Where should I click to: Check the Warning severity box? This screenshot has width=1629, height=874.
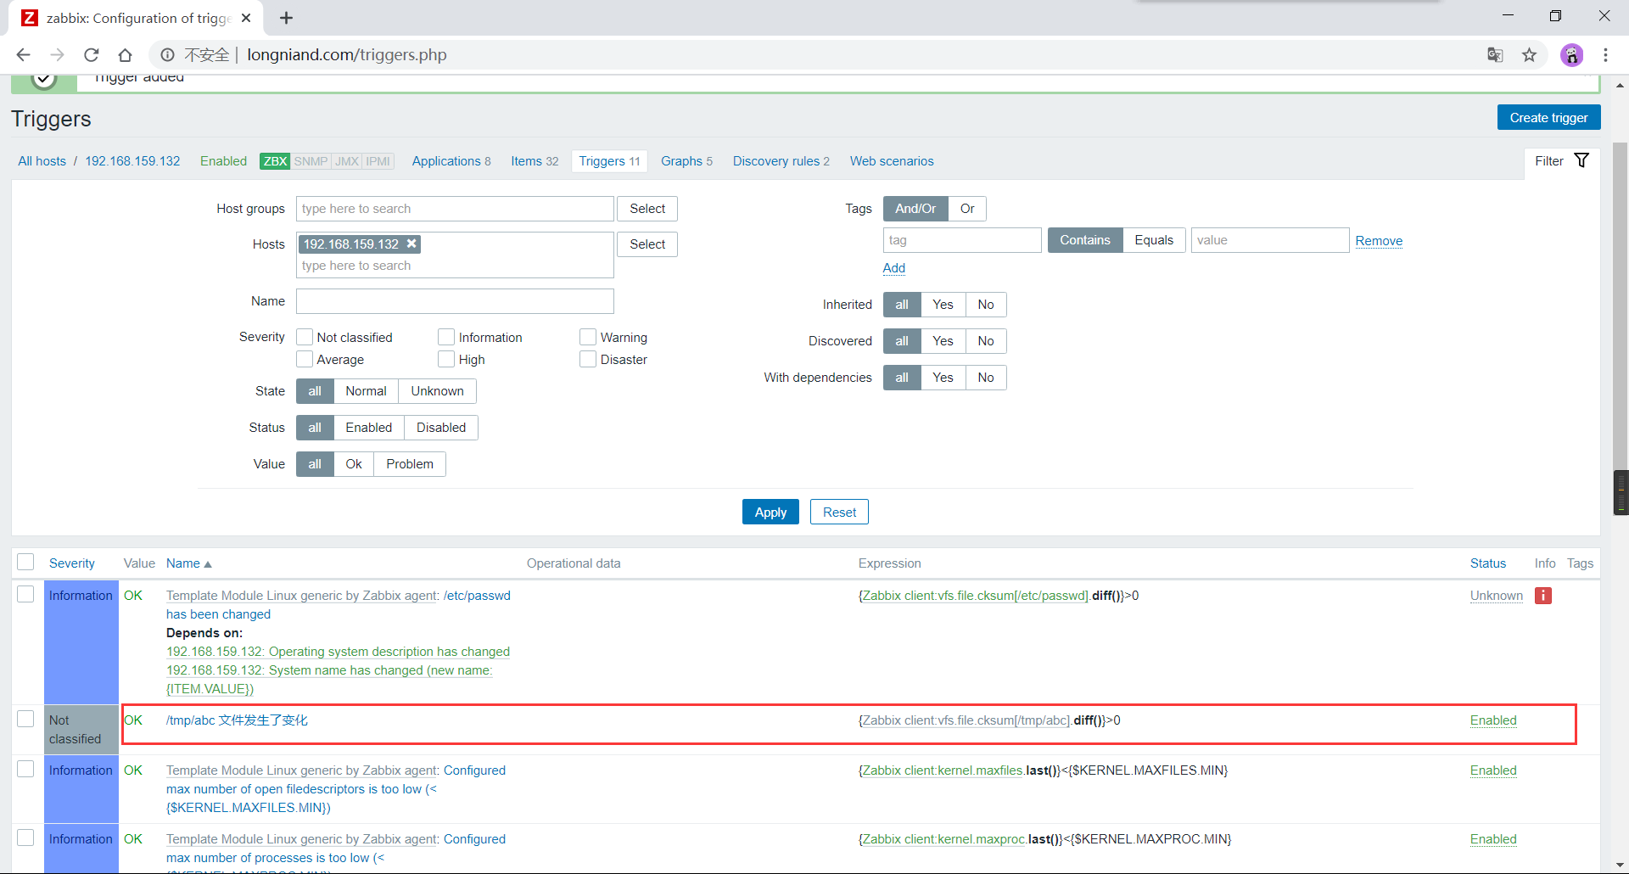[588, 337]
